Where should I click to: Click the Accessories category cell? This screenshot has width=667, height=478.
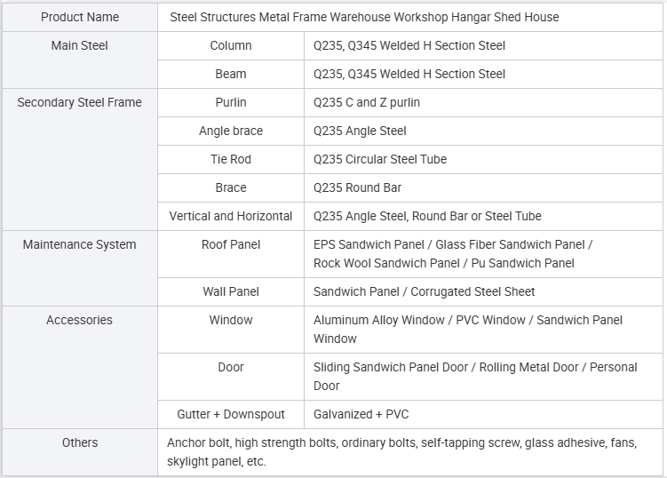pyautogui.click(x=80, y=367)
